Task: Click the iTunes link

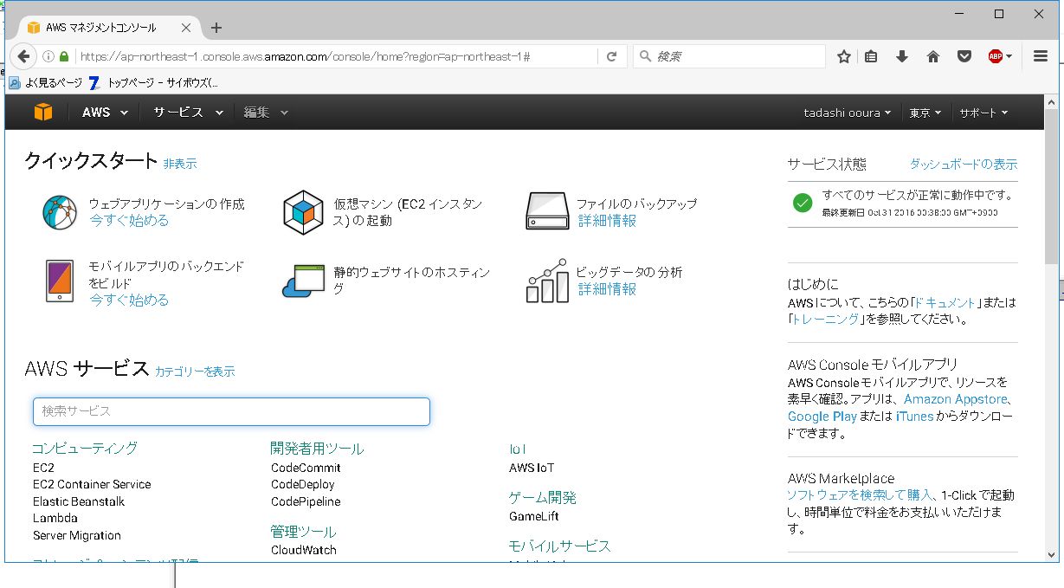Action: 914,416
